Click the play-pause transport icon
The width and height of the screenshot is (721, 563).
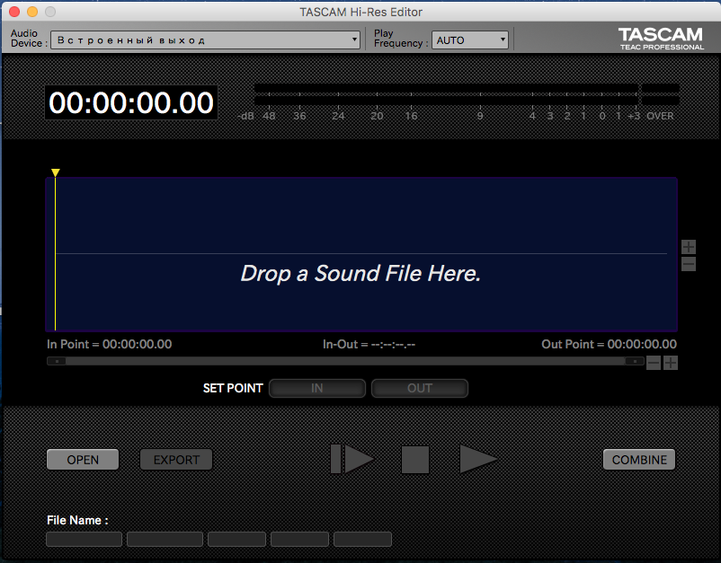[x=352, y=459]
